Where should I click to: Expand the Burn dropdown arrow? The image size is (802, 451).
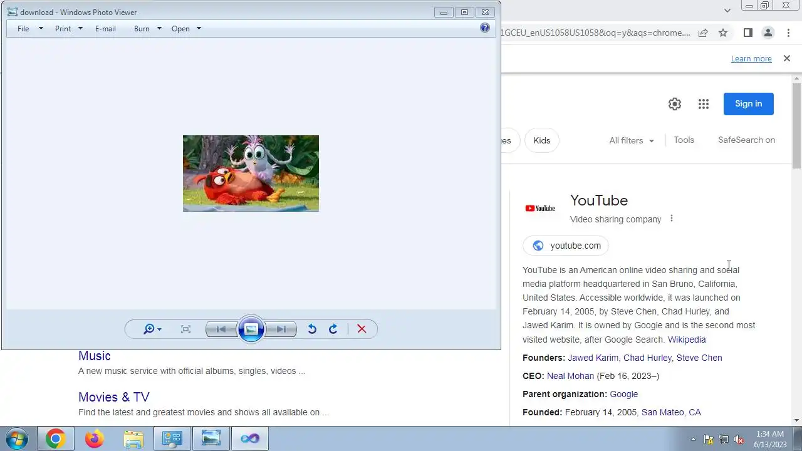pyautogui.click(x=159, y=29)
